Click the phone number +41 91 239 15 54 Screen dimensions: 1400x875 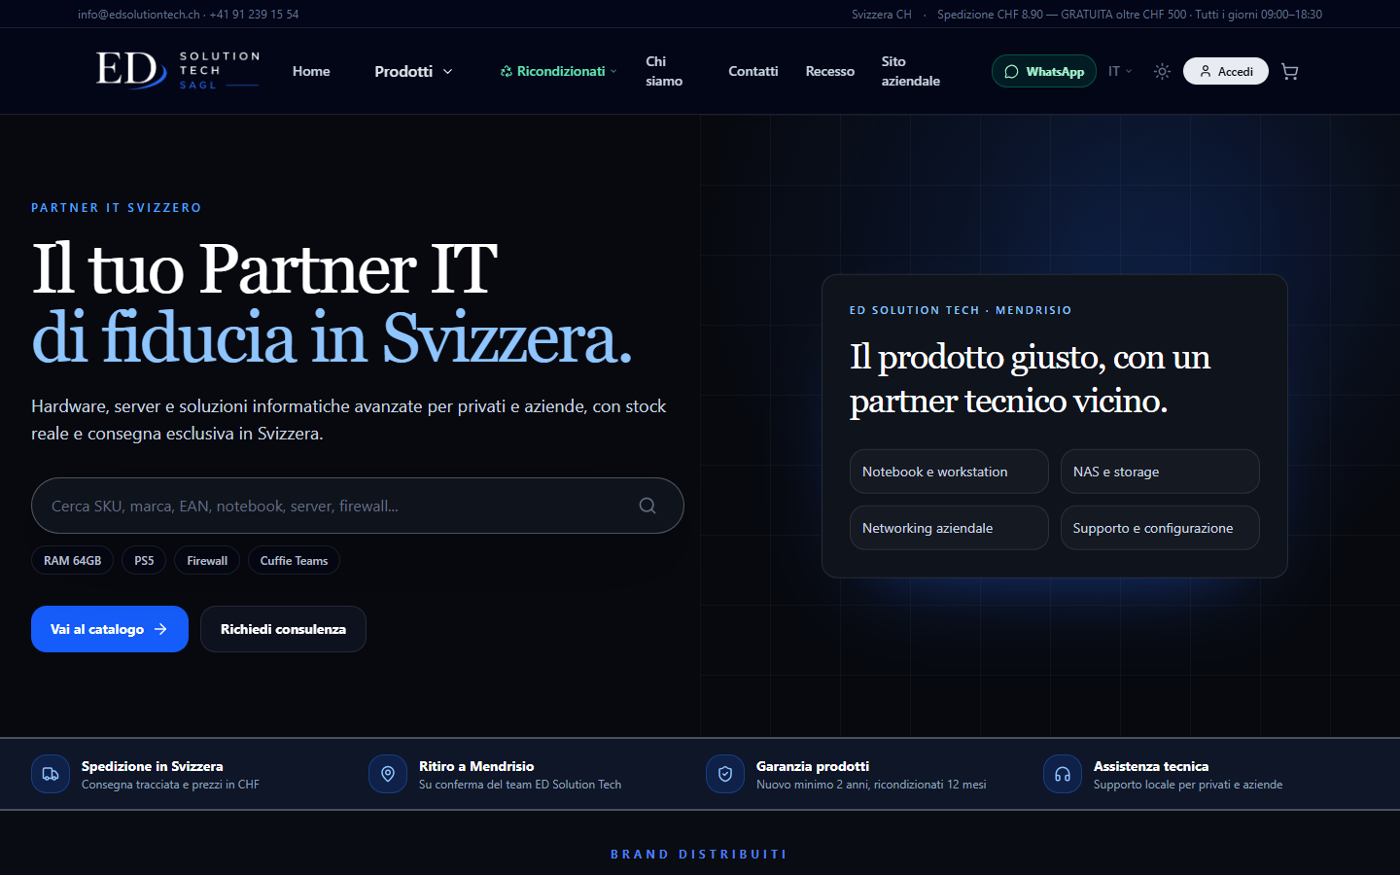point(254,15)
